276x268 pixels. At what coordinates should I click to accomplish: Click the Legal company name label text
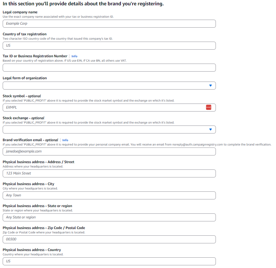(20, 12)
